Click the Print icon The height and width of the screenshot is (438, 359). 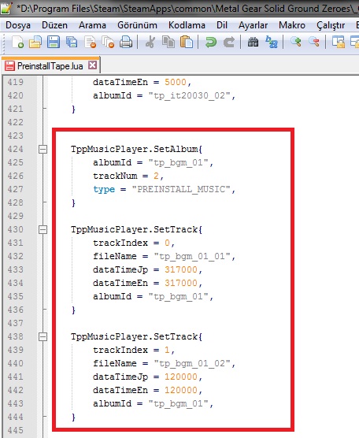pyautogui.click(x=126, y=43)
